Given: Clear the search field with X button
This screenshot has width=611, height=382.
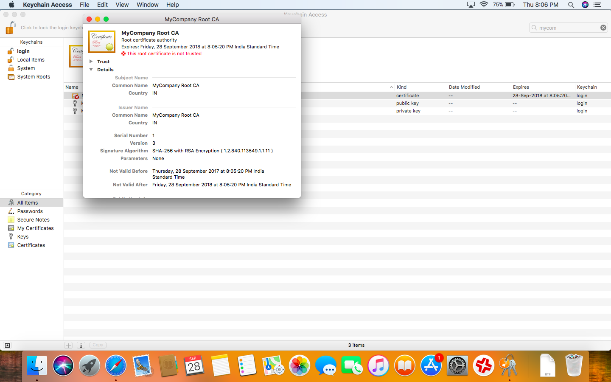Looking at the screenshot, I should (x=603, y=28).
